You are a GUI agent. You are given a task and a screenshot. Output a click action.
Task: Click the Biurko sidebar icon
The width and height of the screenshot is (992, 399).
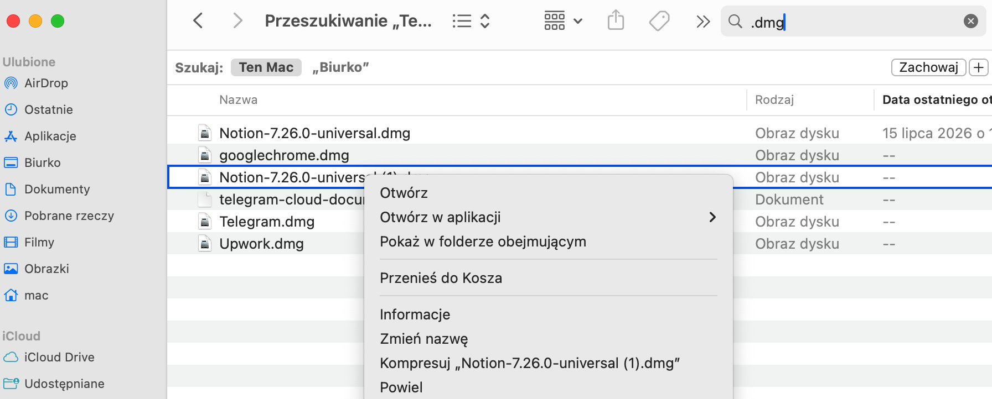(x=11, y=162)
